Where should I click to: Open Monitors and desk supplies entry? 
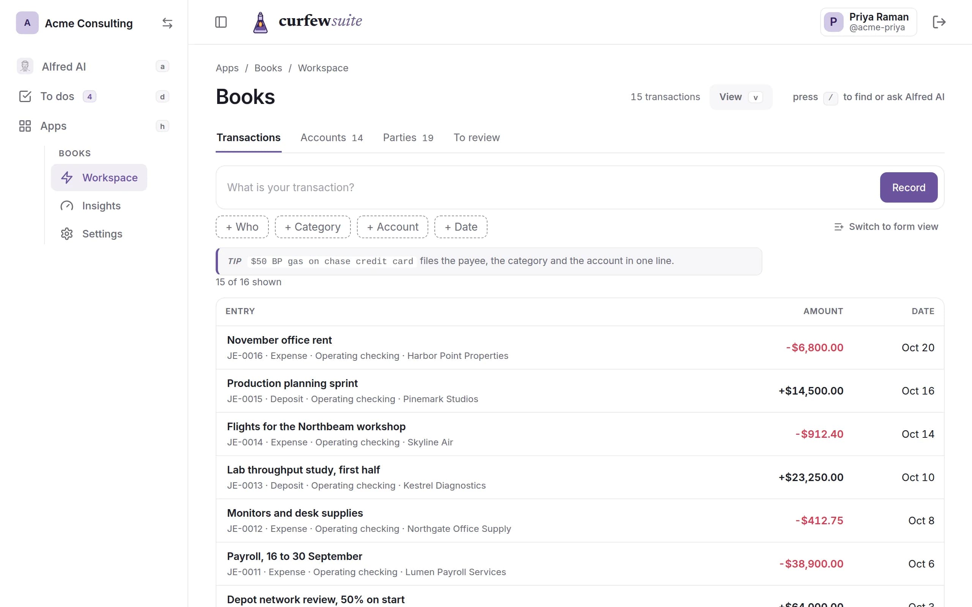coord(579,521)
